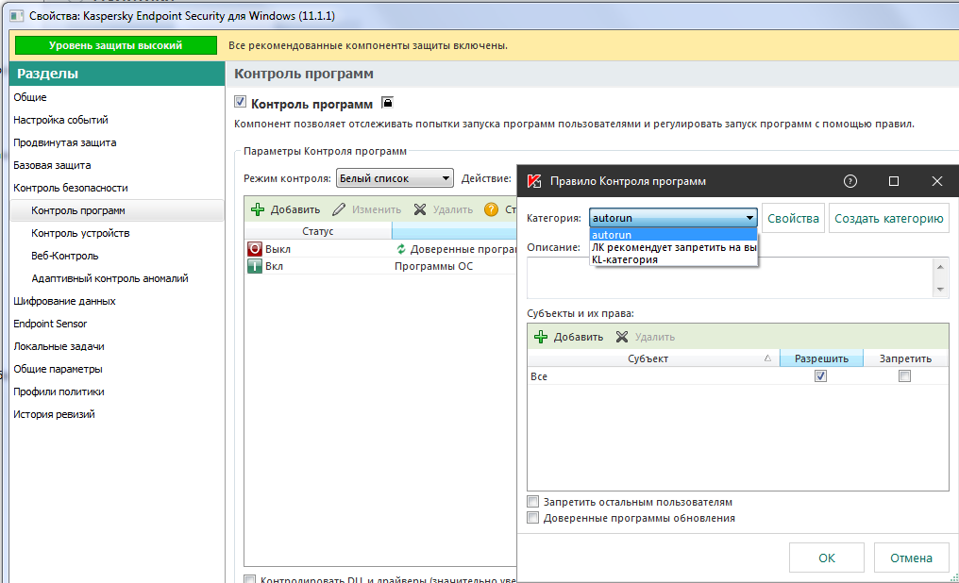Disable the Контроль программ checkbox
The height and width of the screenshot is (583, 959).
[x=241, y=103]
